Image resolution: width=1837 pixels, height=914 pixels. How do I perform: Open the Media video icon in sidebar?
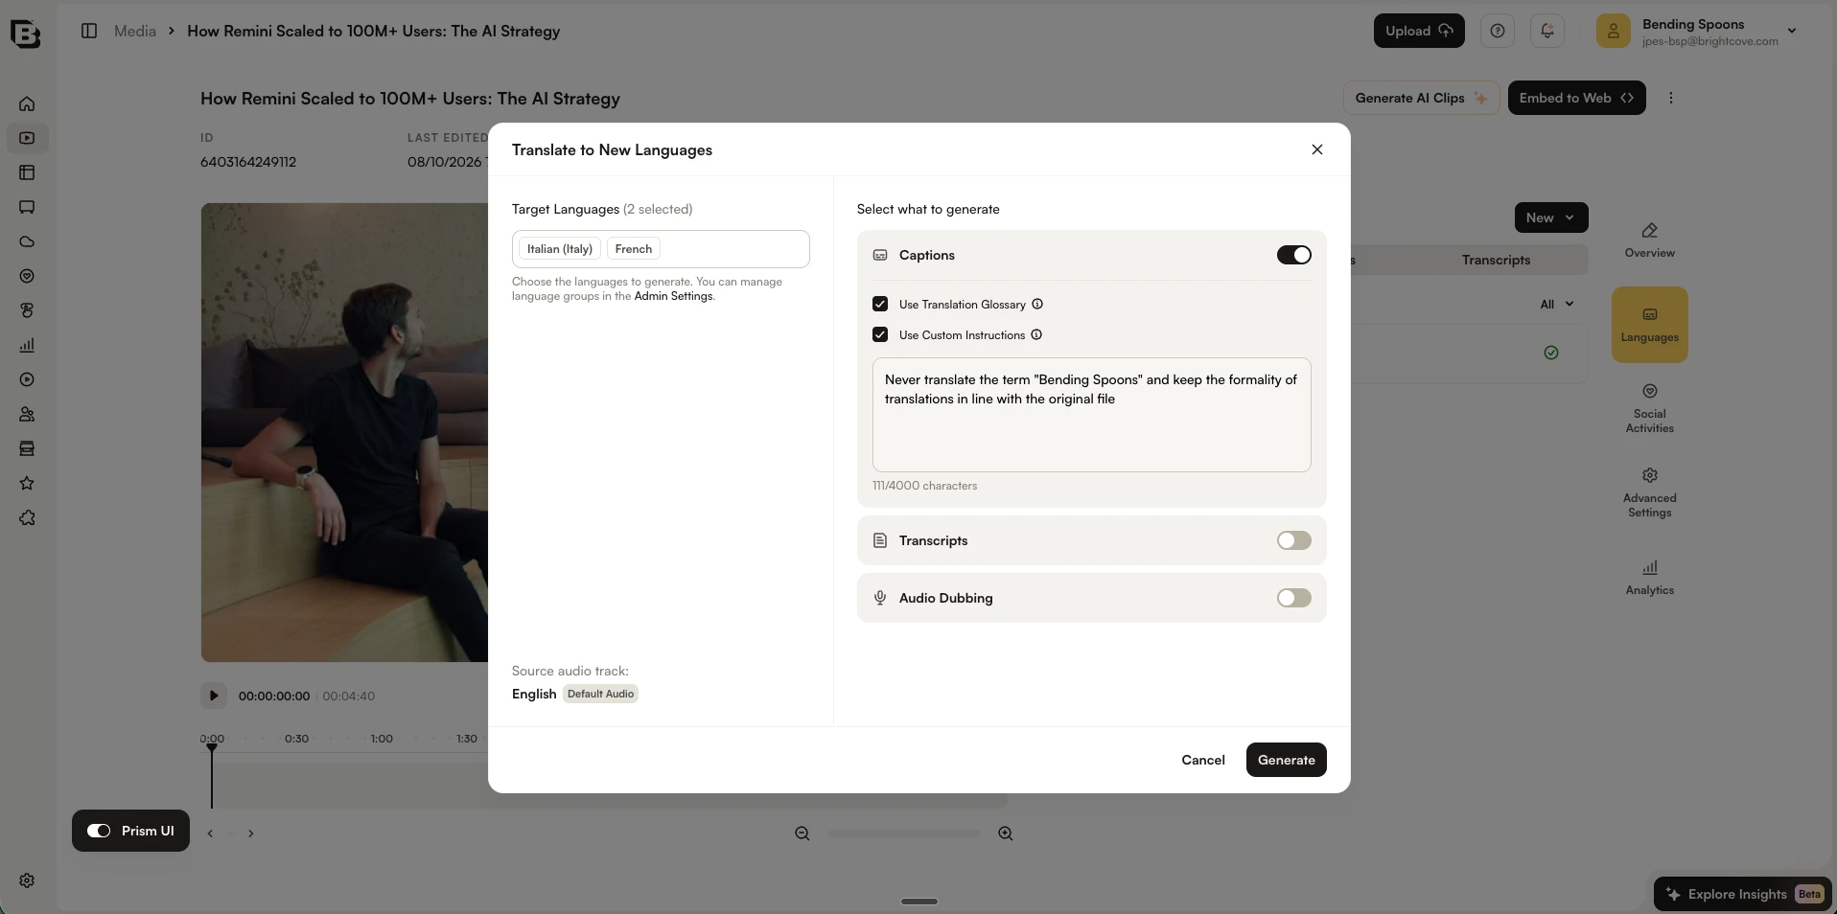[27, 138]
